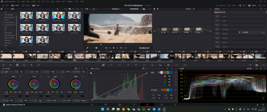This screenshot has width=267, height=112.
Task: Expand the Canon Film LUT folder
Action: pos(3,25)
